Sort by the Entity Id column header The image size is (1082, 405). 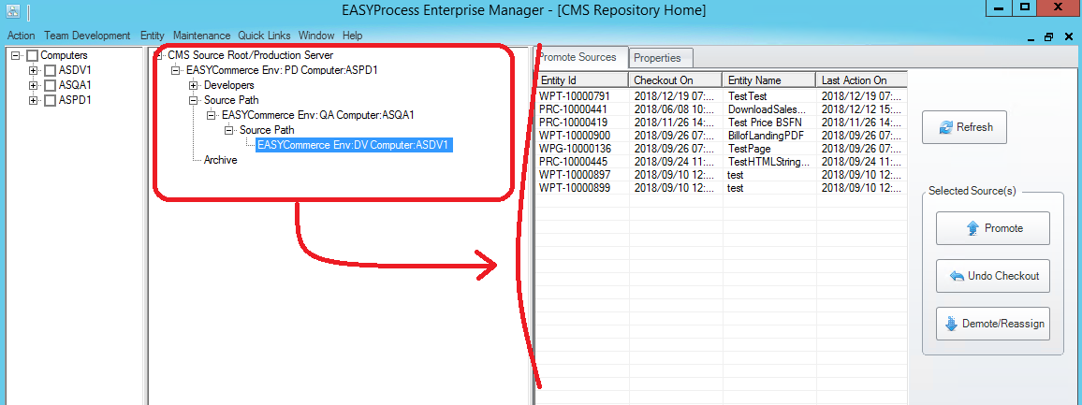click(x=582, y=80)
